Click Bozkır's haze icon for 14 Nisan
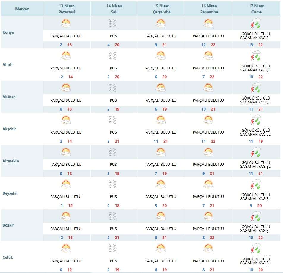Viewport: 283px width, 273px height. [113, 216]
